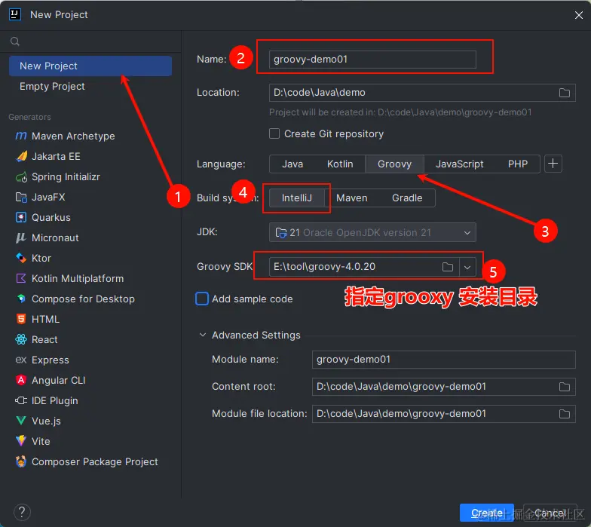Choose Maven Archetype generator entry
The height and width of the screenshot is (527, 591).
(x=90, y=136)
